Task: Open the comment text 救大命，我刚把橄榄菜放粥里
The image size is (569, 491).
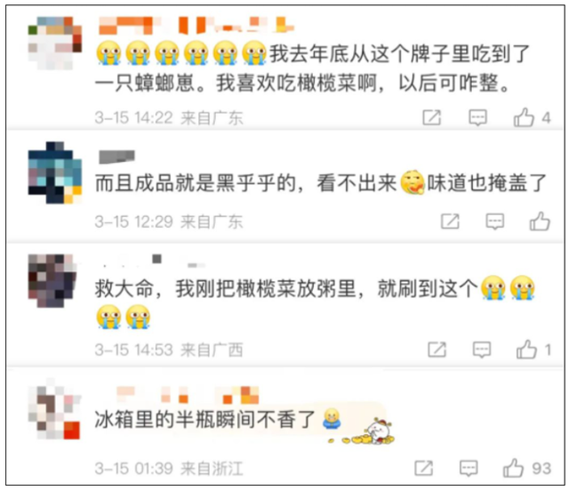Action: coord(226,289)
